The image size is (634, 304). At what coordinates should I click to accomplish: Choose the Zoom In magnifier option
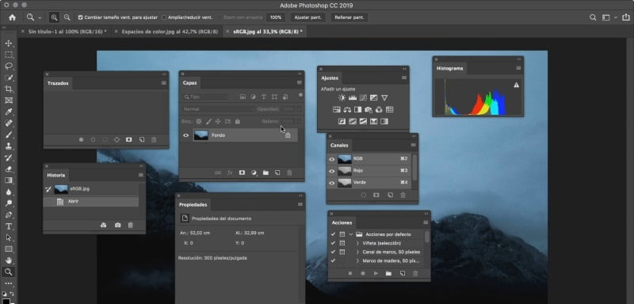pos(54,17)
